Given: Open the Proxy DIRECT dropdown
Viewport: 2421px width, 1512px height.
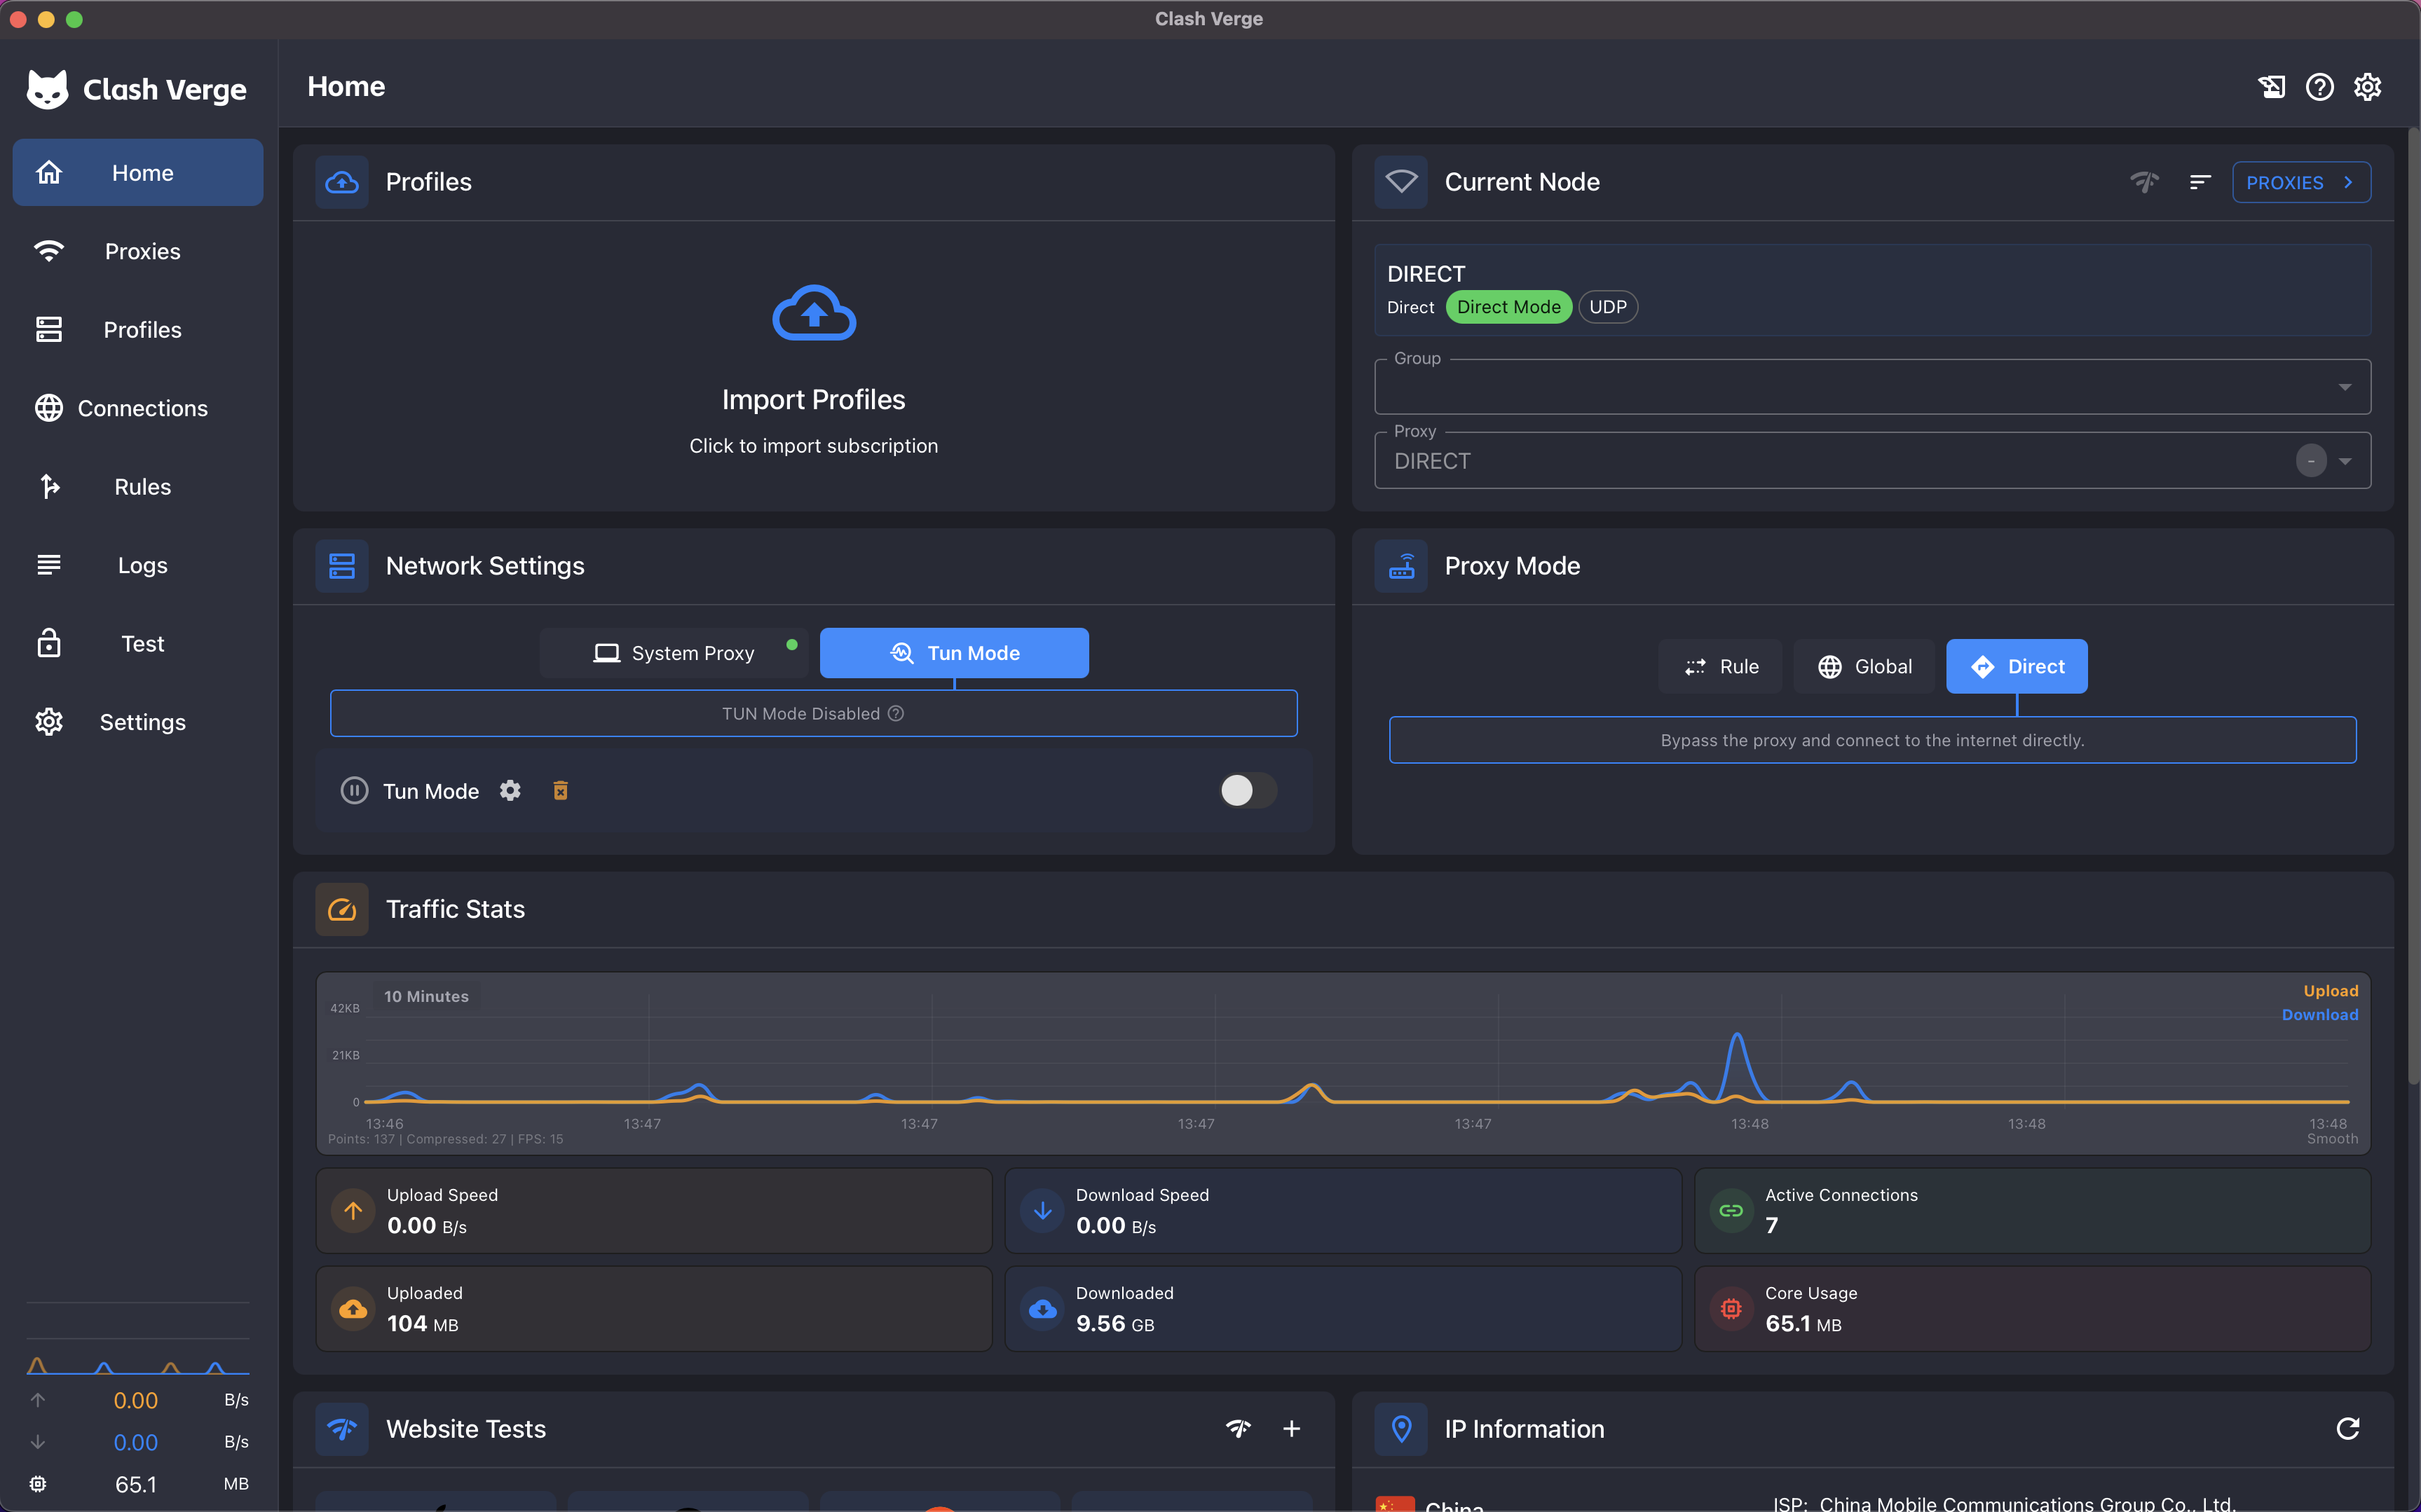Looking at the screenshot, I should tap(1873, 461).
